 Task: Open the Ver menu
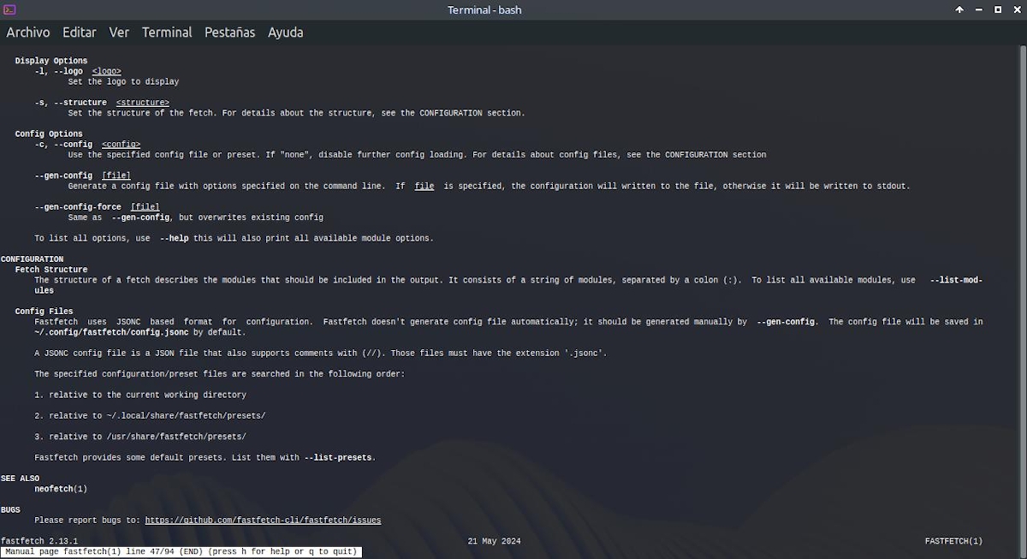pyautogui.click(x=119, y=33)
